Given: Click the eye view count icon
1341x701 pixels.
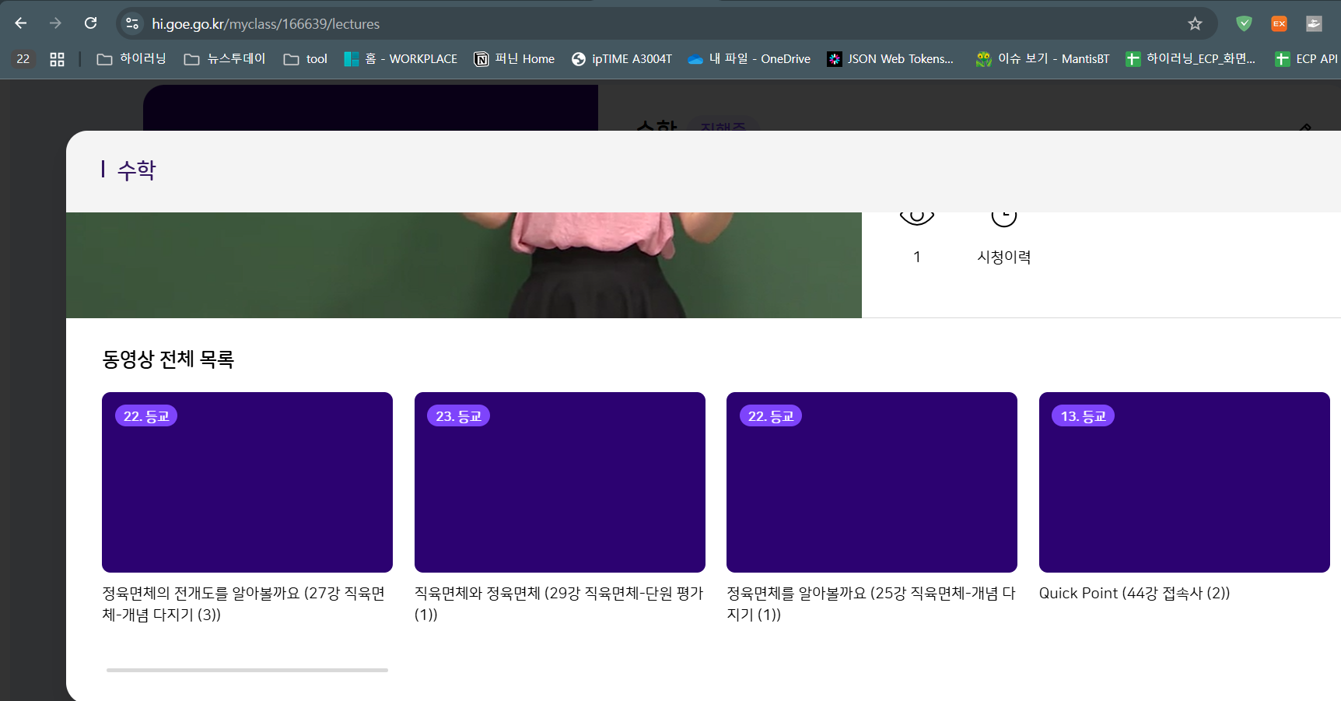Looking at the screenshot, I should click(x=916, y=217).
